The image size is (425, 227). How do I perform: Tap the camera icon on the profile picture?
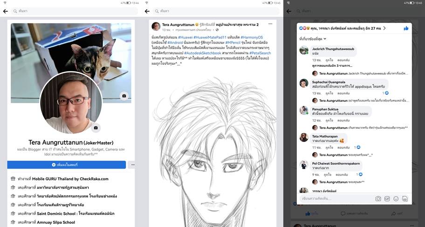(96, 128)
